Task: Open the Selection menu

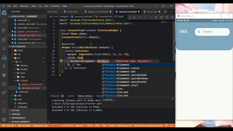Action: coord(24,6)
